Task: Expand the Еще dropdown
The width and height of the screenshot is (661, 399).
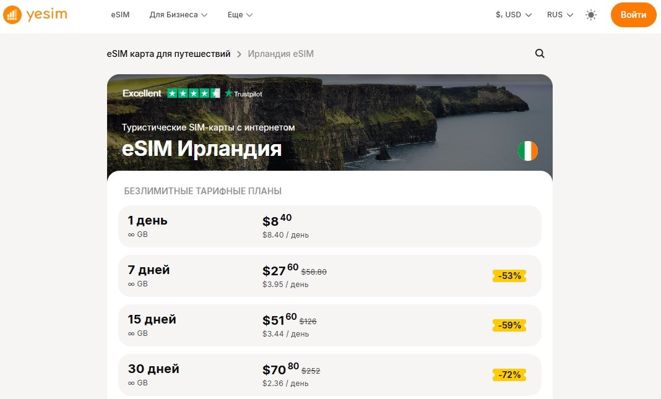Action: (x=240, y=14)
